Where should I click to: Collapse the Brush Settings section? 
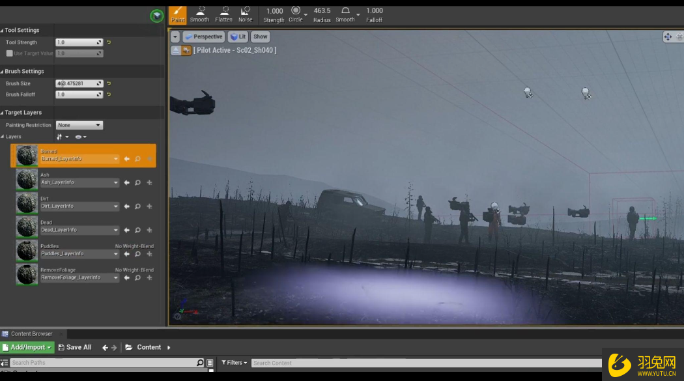[3, 72]
